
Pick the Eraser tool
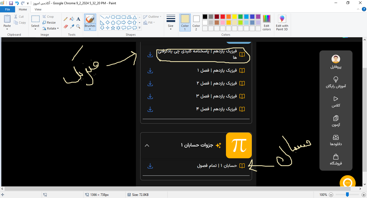coord(65,27)
